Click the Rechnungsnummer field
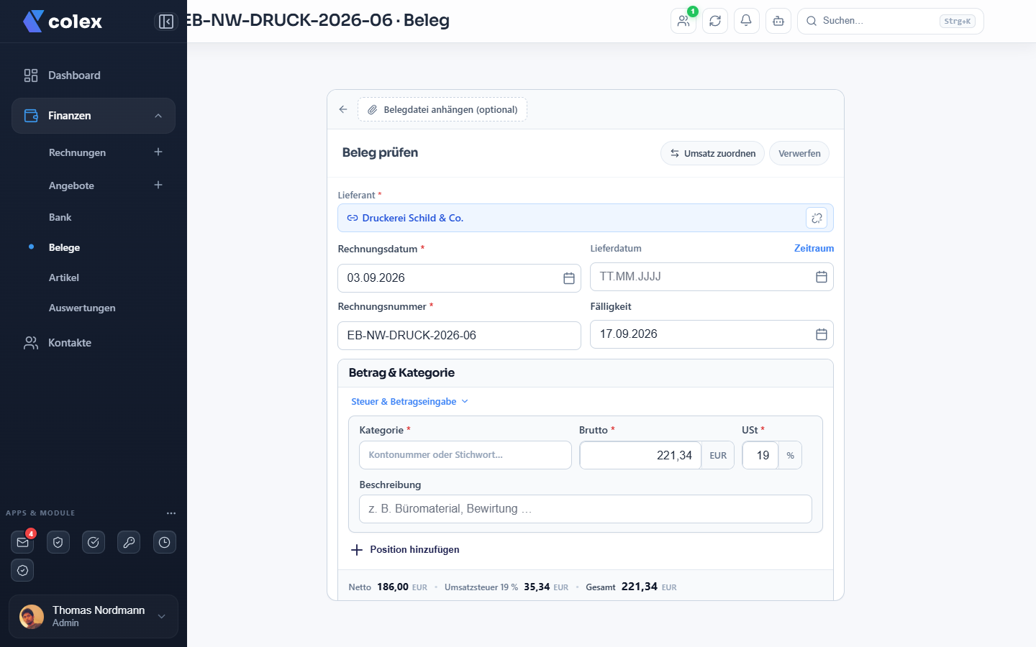 tap(459, 336)
